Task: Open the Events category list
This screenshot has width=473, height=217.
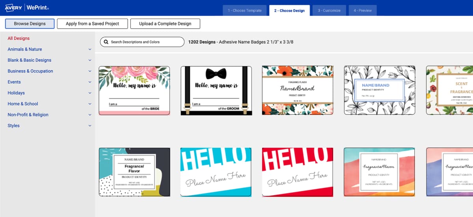Action: pos(14,82)
